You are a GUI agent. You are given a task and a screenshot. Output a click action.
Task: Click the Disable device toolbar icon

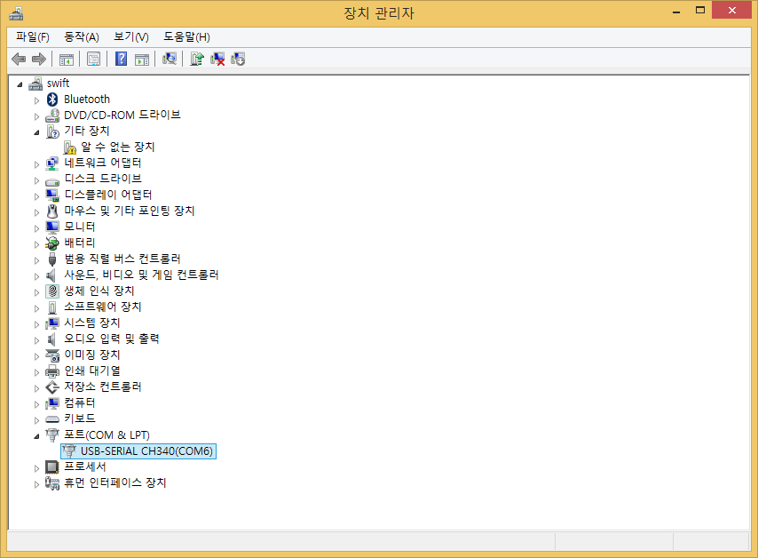tap(238, 59)
